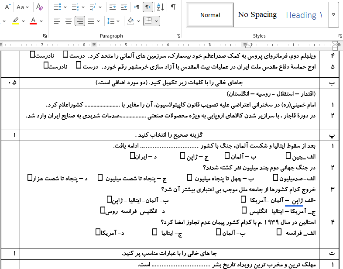The height and width of the screenshot is (269, 343).
Task: Click the Numbering list button
Action: pos(75,7)
